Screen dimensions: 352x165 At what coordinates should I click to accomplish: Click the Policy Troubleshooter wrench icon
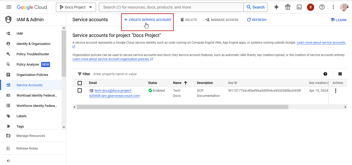point(8,54)
